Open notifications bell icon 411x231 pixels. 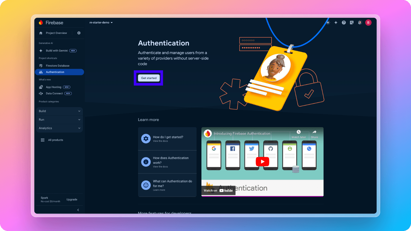tap(360, 23)
